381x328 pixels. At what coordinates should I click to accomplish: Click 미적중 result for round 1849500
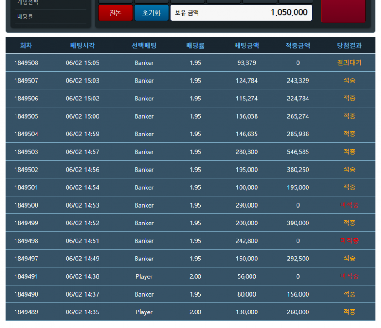point(349,205)
